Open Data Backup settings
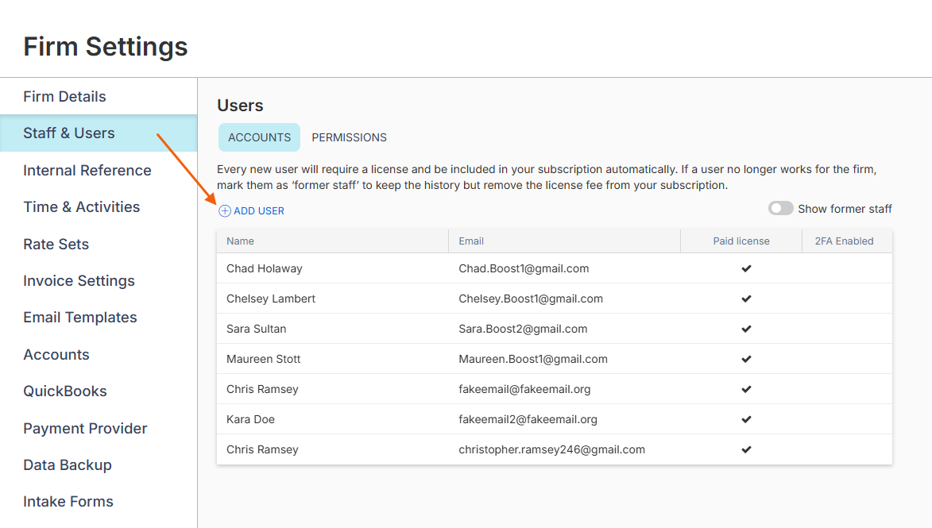 coord(68,465)
